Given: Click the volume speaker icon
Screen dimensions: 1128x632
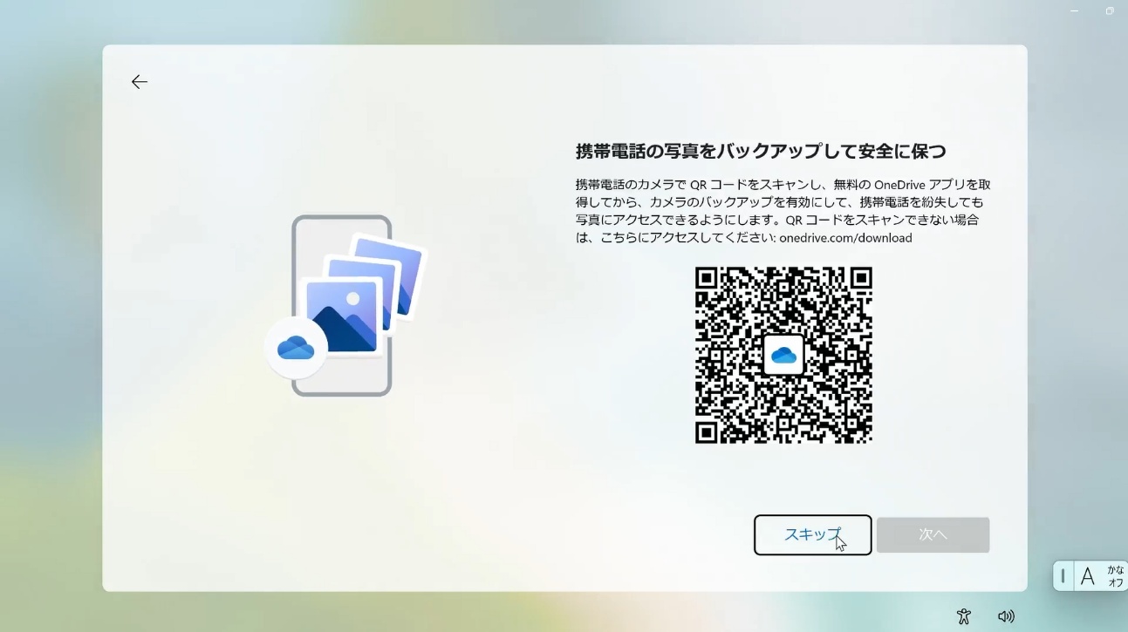Looking at the screenshot, I should pos(1006,616).
